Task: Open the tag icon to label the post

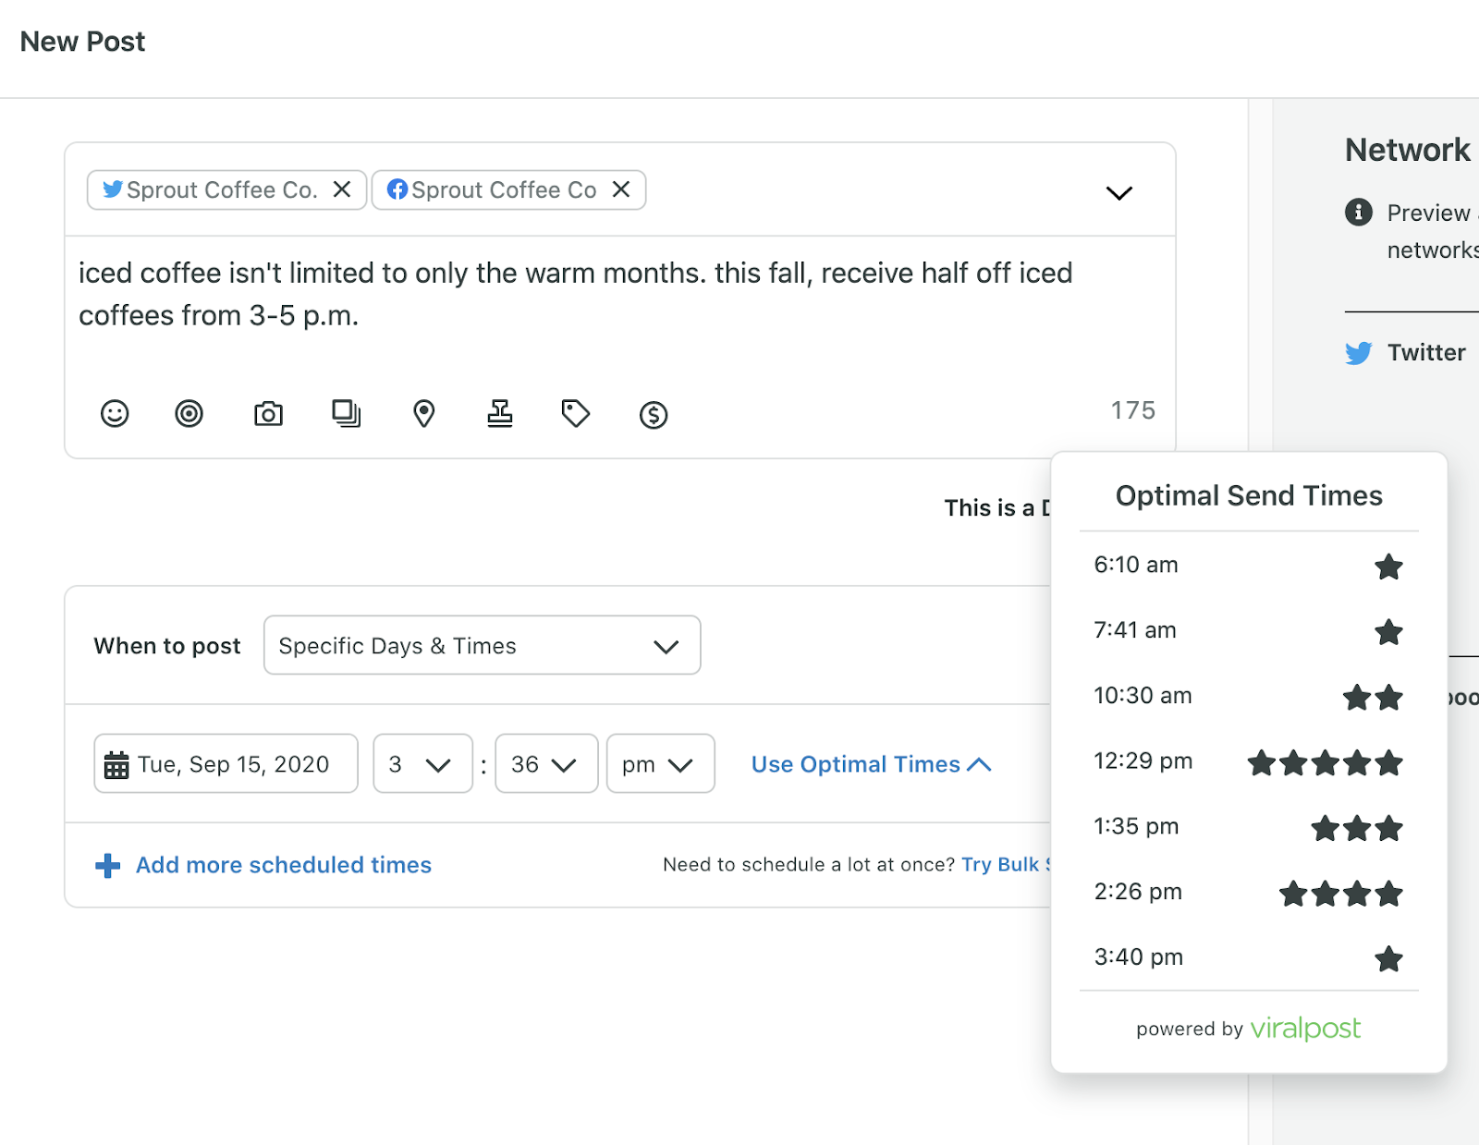Action: pyautogui.click(x=575, y=414)
